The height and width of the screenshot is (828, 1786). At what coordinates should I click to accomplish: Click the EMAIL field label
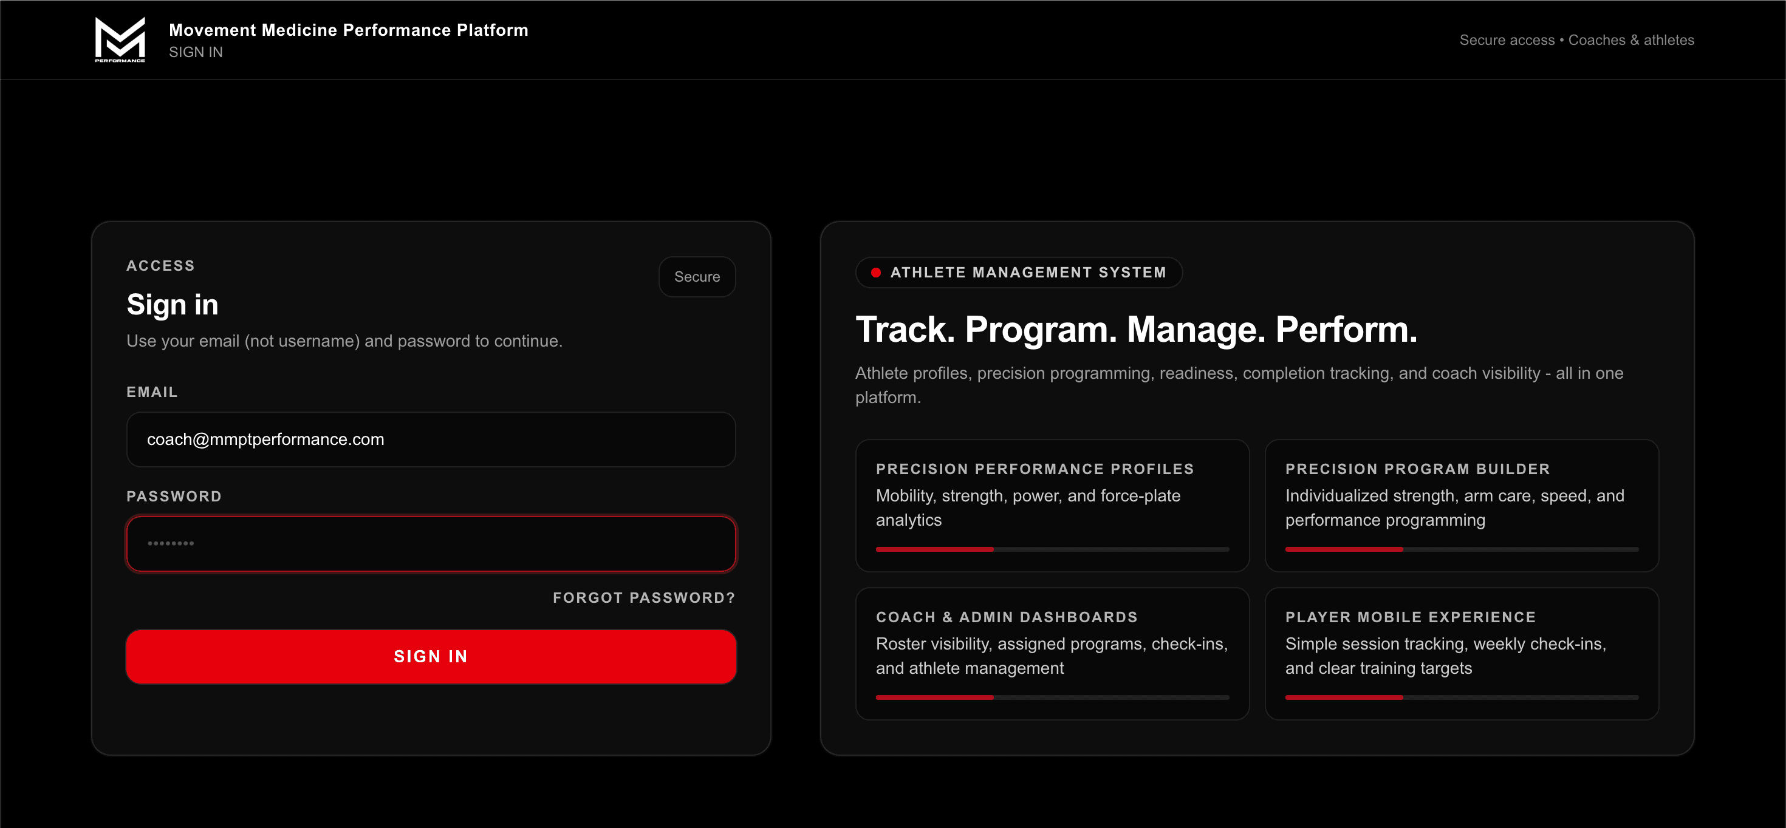(x=152, y=392)
